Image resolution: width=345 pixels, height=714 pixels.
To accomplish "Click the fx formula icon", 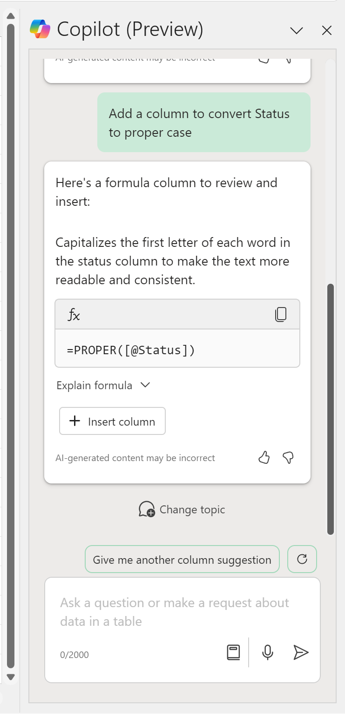I will click(74, 315).
